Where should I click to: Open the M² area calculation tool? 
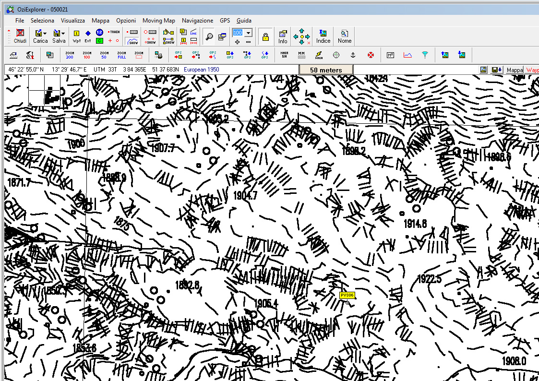click(390, 55)
